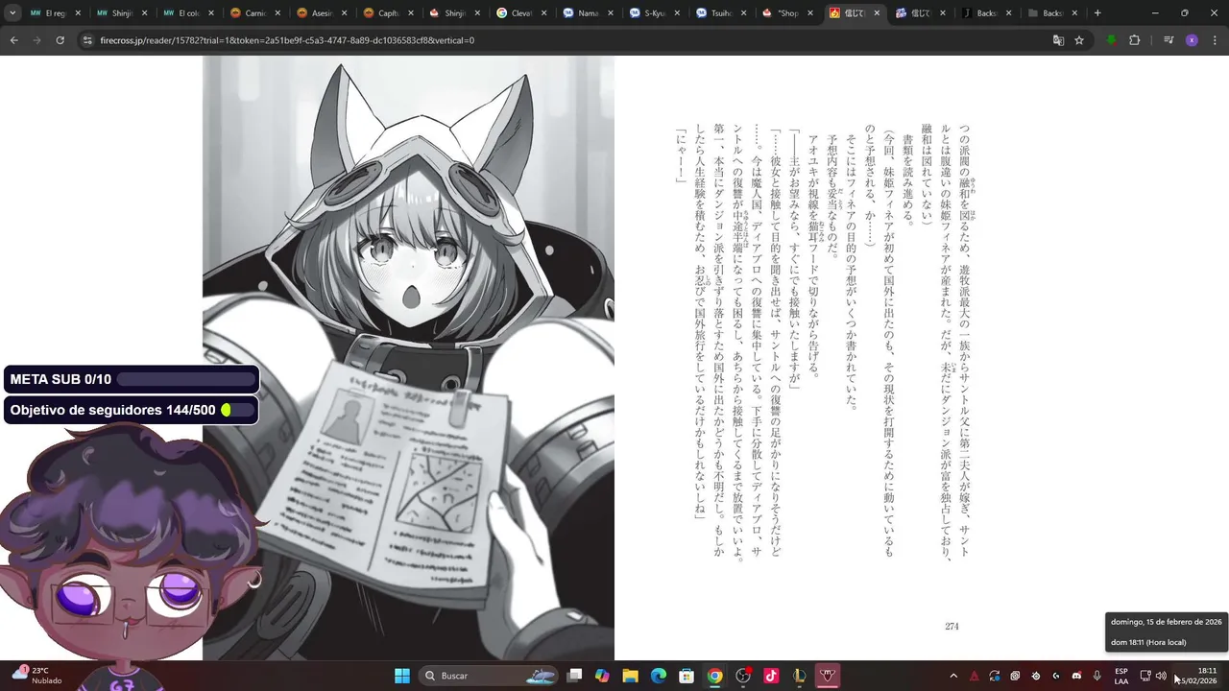Image resolution: width=1229 pixels, height=691 pixels.
Task: Open Microsoft Store from the taskbar
Action: click(687, 676)
